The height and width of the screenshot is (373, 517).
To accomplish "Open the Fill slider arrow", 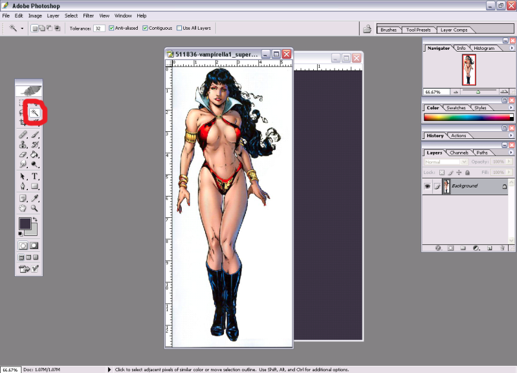I will pos(509,172).
